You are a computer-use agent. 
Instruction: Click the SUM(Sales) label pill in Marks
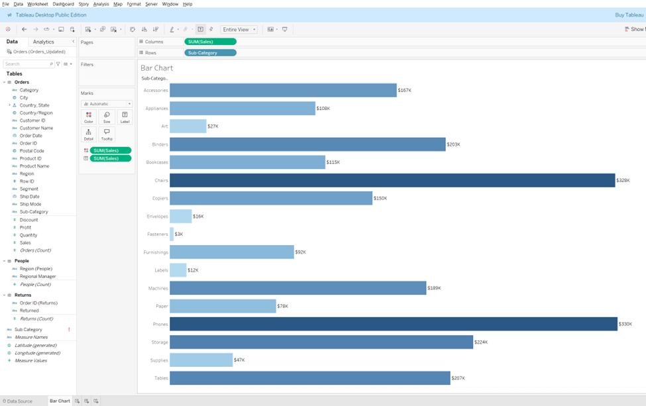pos(111,158)
